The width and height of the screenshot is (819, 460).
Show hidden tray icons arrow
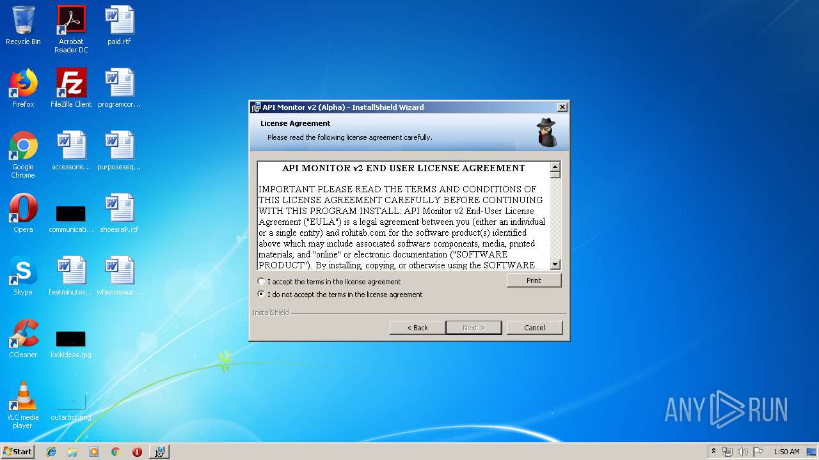[713, 452]
